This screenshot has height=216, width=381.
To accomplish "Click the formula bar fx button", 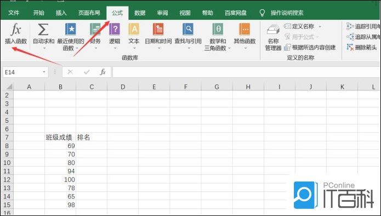I will pyautogui.click(x=103, y=72).
